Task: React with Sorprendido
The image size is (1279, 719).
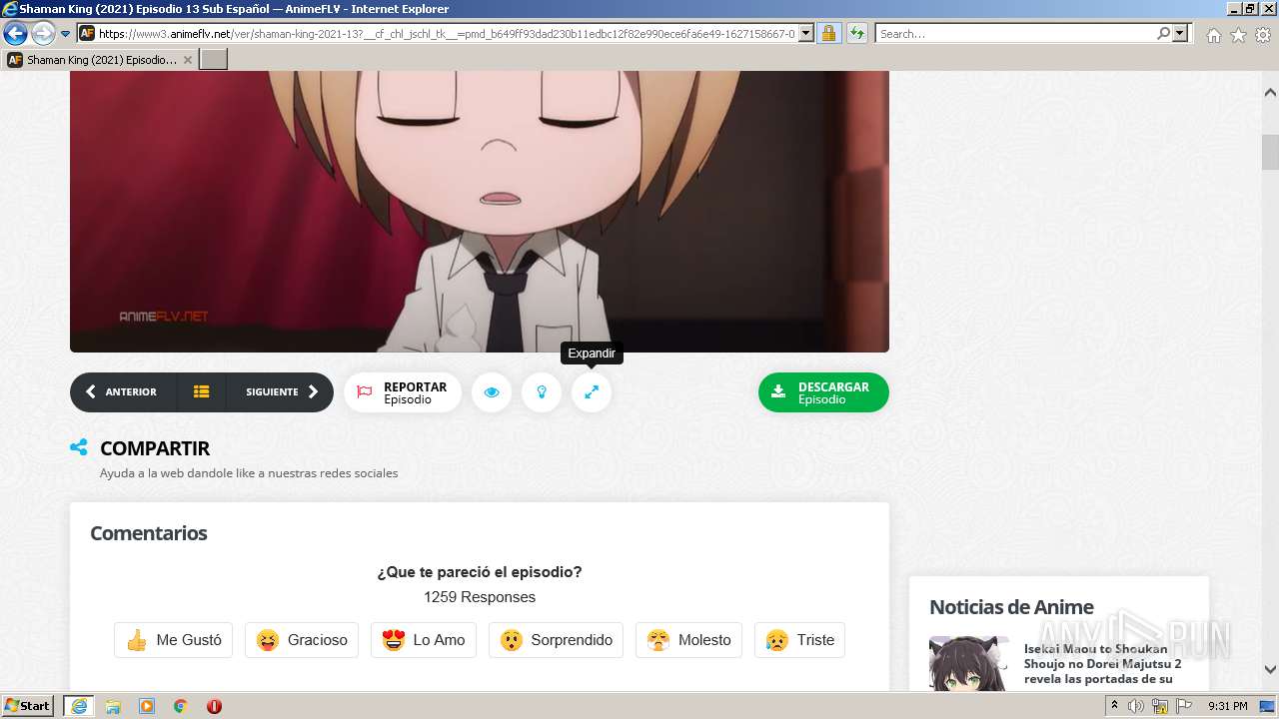Action: [x=557, y=640]
